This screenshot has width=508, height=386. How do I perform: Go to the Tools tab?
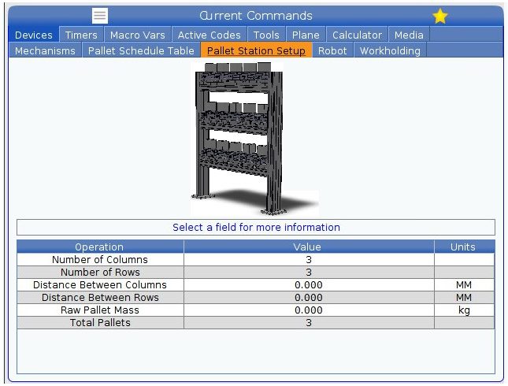click(266, 35)
